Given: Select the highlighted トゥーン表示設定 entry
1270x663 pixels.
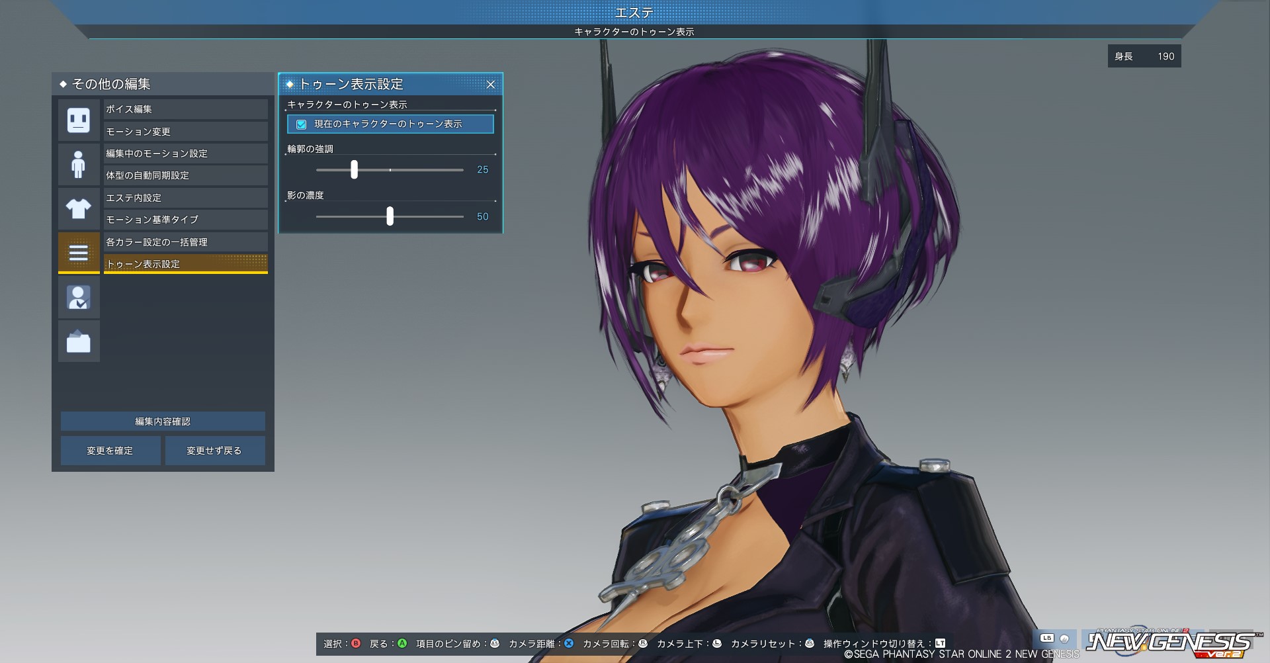Looking at the screenshot, I should pos(186,264).
